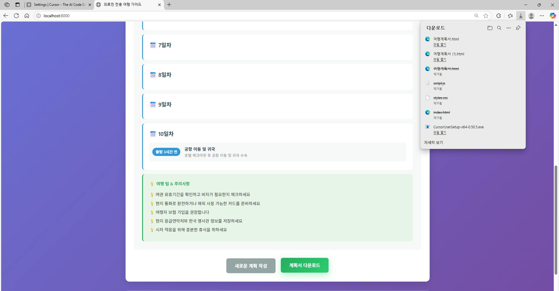Toggle the vertical tabs icon
The image size is (559, 291).
click(17, 5)
